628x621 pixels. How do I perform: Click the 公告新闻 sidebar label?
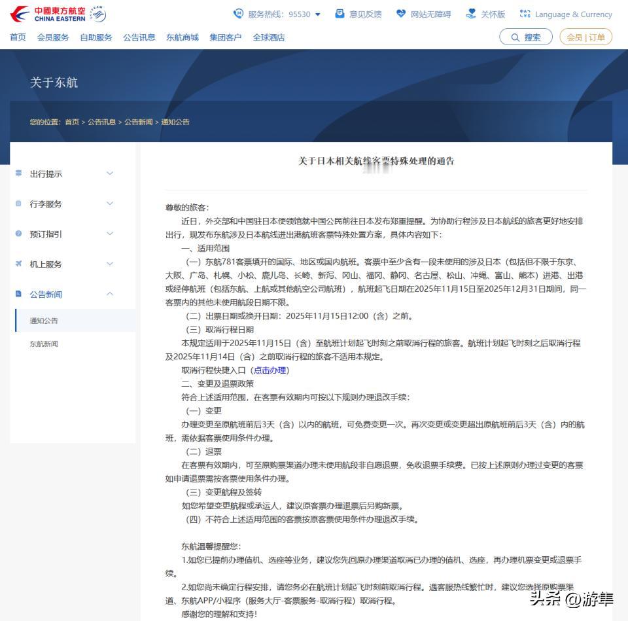[x=46, y=294]
